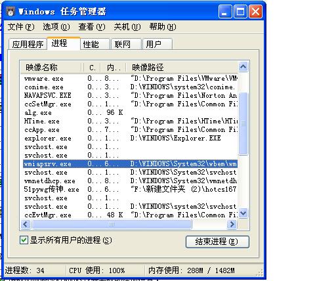
Task: Close the Task Manager window
Action: (x=255, y=12)
